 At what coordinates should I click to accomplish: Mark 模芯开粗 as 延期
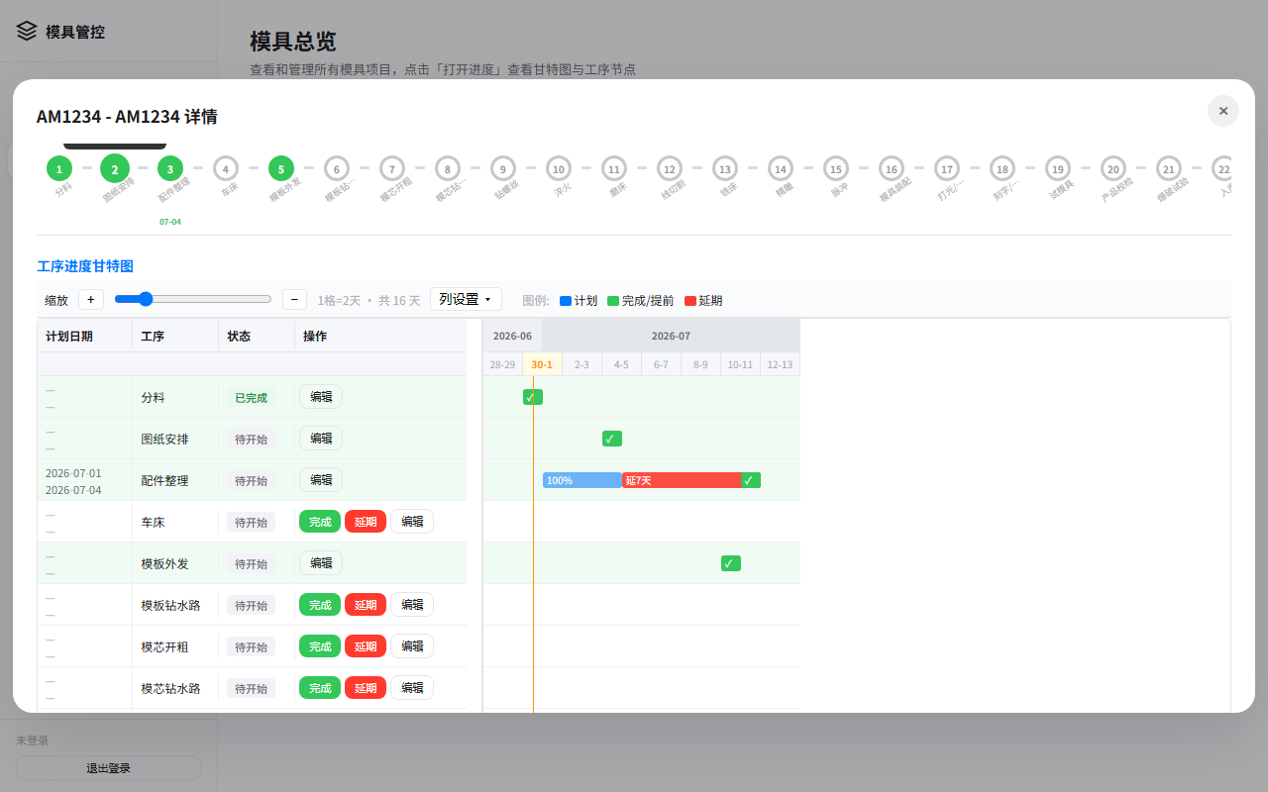coord(366,646)
